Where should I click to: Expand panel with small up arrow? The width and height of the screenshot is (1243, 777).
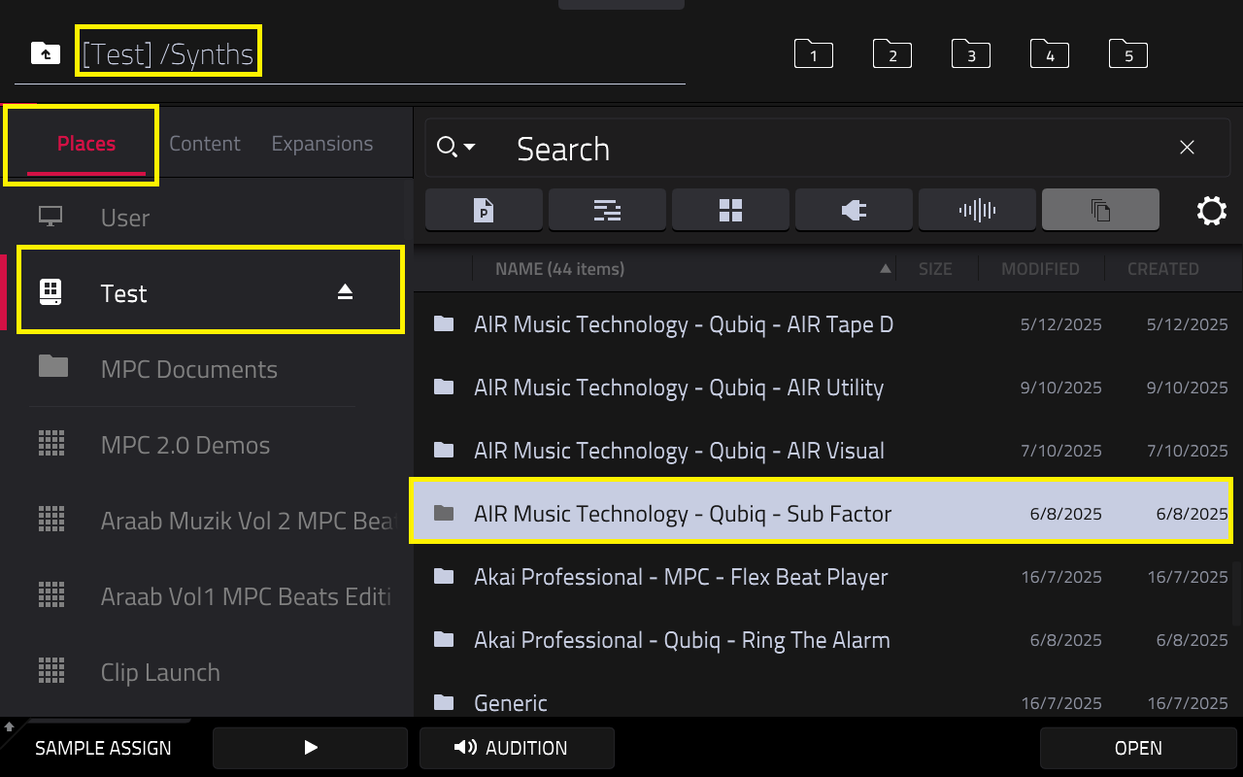tap(10, 726)
